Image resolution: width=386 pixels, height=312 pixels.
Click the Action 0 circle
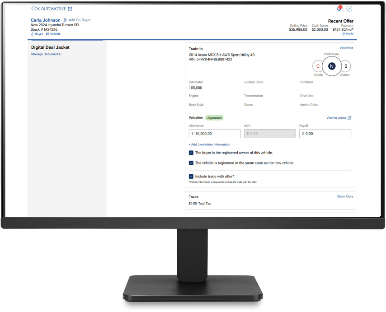[346, 66]
